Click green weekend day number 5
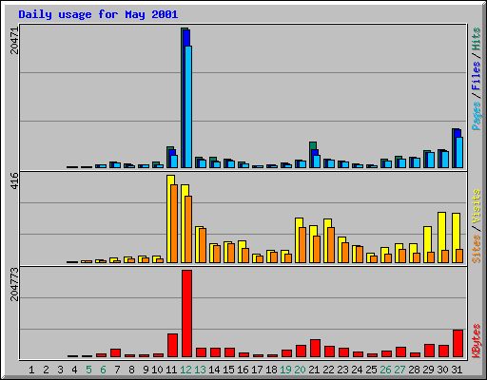The height and width of the screenshot is (380, 487). 88,370
